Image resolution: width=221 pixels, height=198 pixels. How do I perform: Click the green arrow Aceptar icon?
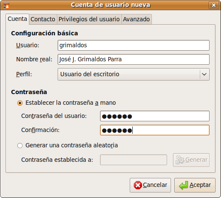pyautogui.click(x=184, y=185)
